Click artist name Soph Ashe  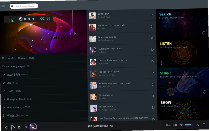[105, 17]
